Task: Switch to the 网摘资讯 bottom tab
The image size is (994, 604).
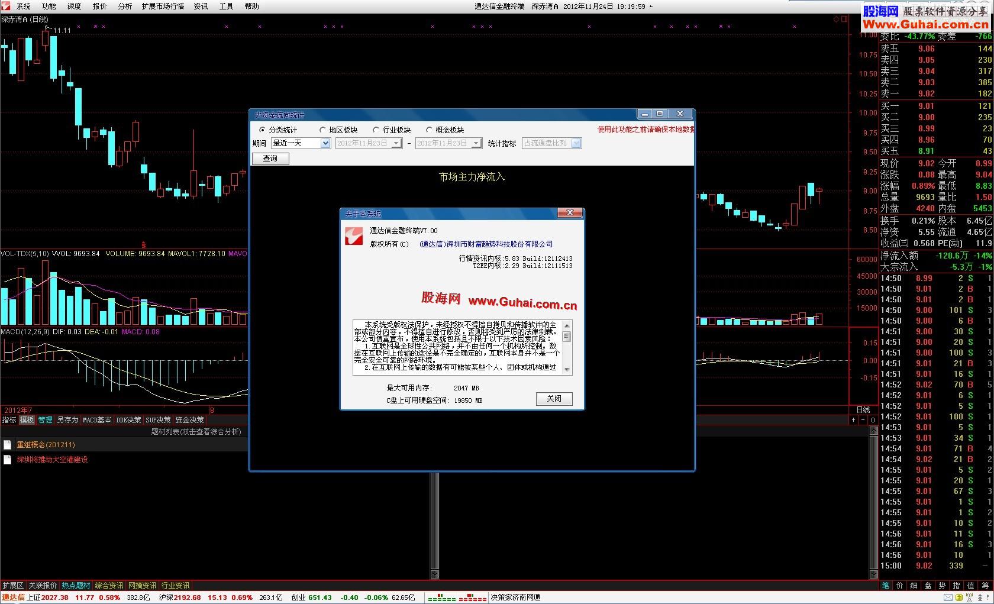Action: [x=142, y=585]
